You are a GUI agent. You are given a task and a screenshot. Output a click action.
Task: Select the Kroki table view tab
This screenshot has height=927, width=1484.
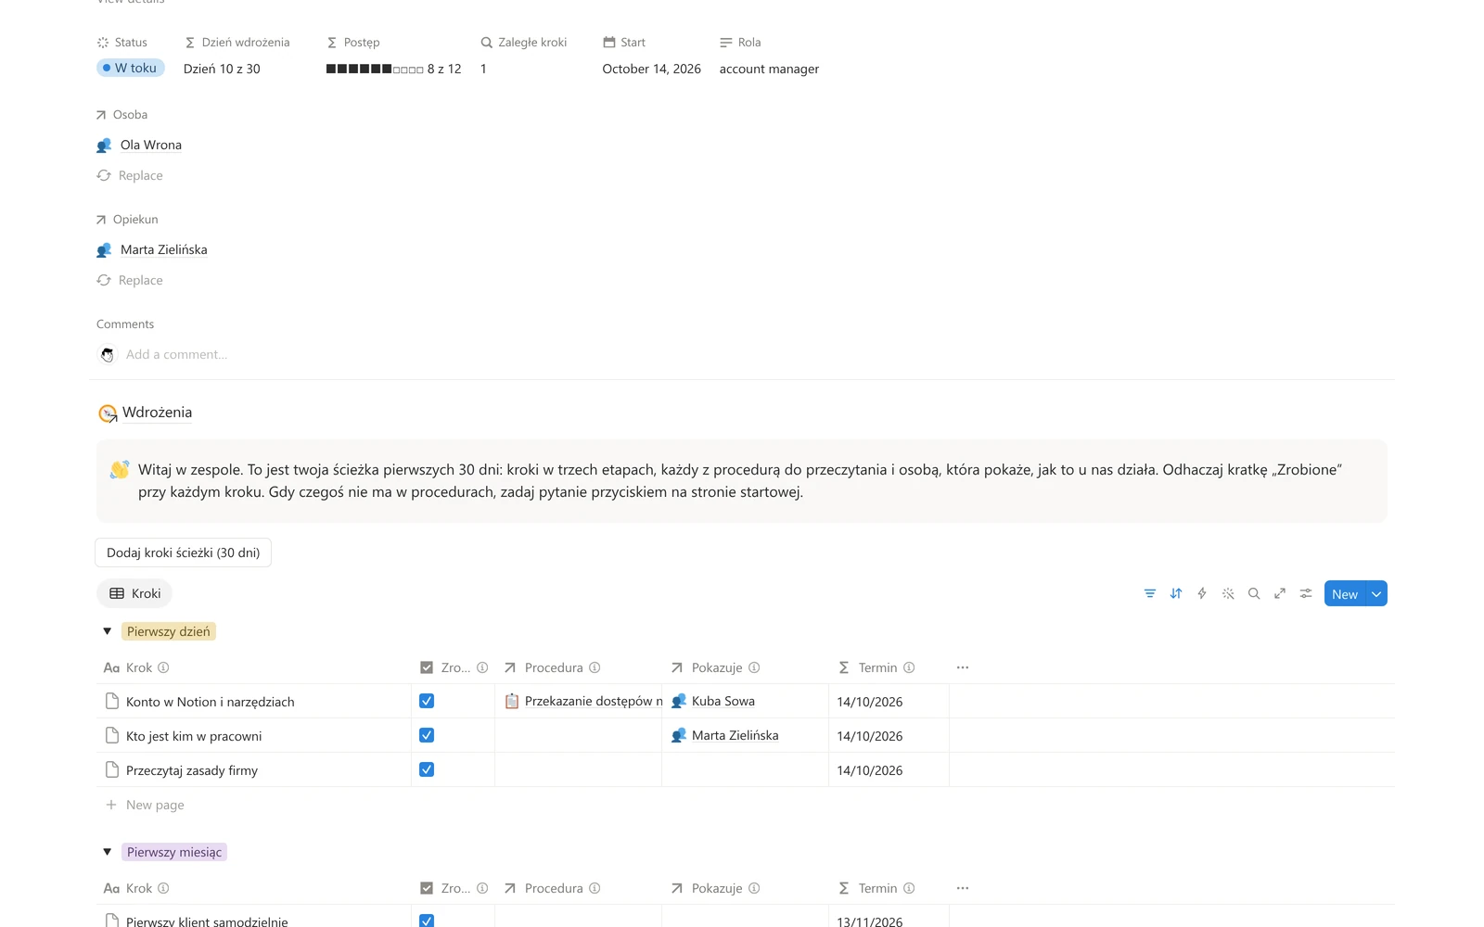coord(134,593)
